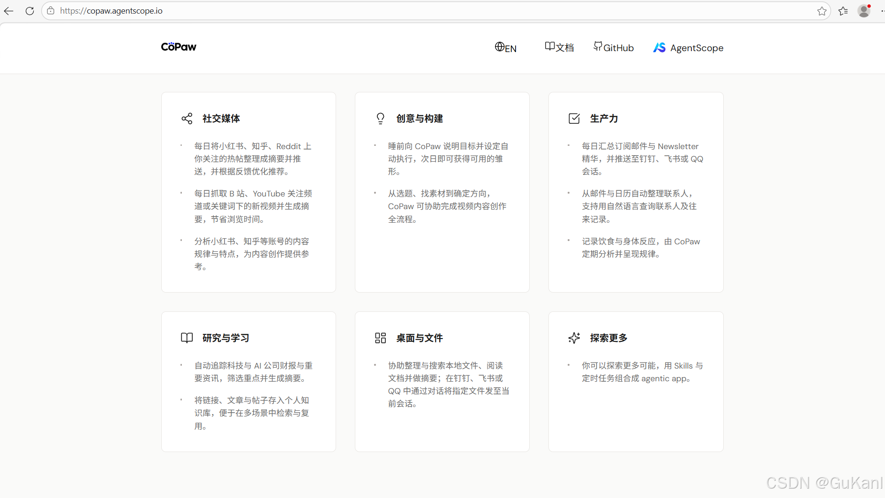Click the lightbulb icon beside 创意与构建
Screen dimensions: 885x498
(x=381, y=119)
